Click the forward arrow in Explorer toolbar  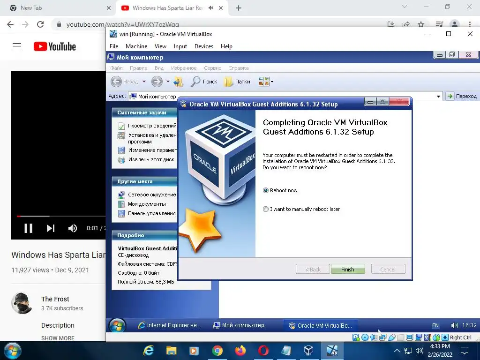tap(157, 82)
